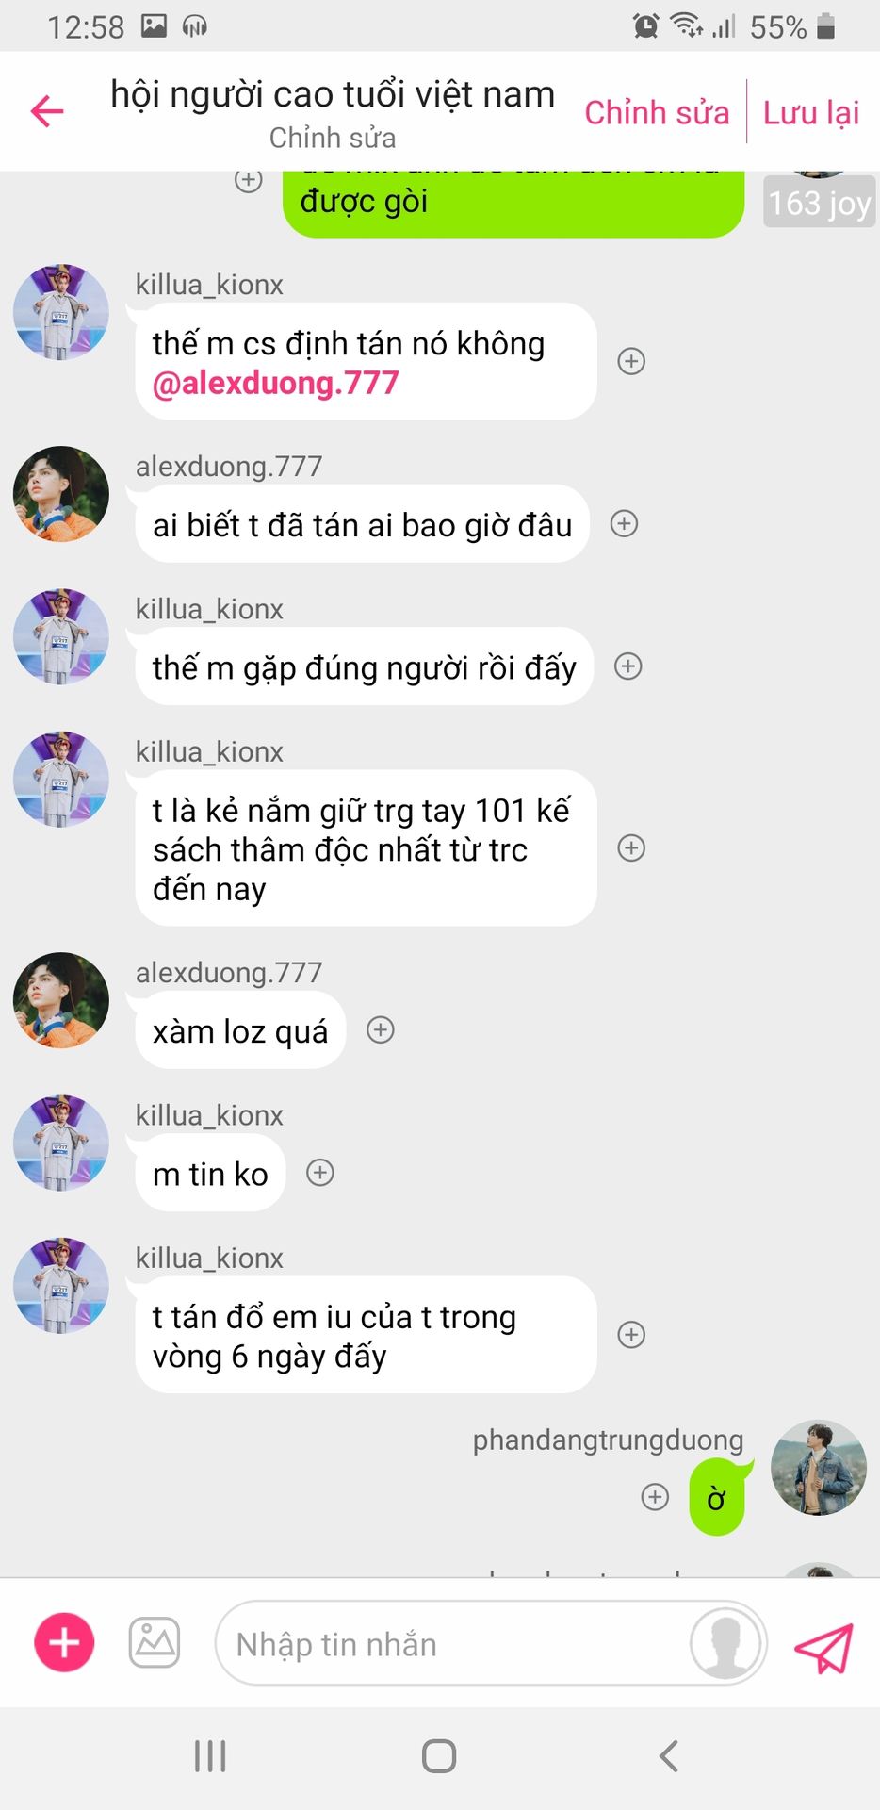This screenshot has height=1810, width=880.
Task: Tap the @alexduong.777 mention link
Action: (276, 383)
